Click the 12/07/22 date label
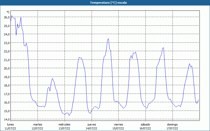The width and height of the screenshot is (210, 131). (x=37, y=128)
